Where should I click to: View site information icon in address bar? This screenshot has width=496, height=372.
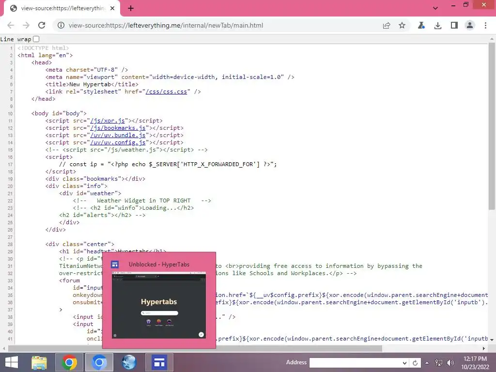[x=61, y=25]
